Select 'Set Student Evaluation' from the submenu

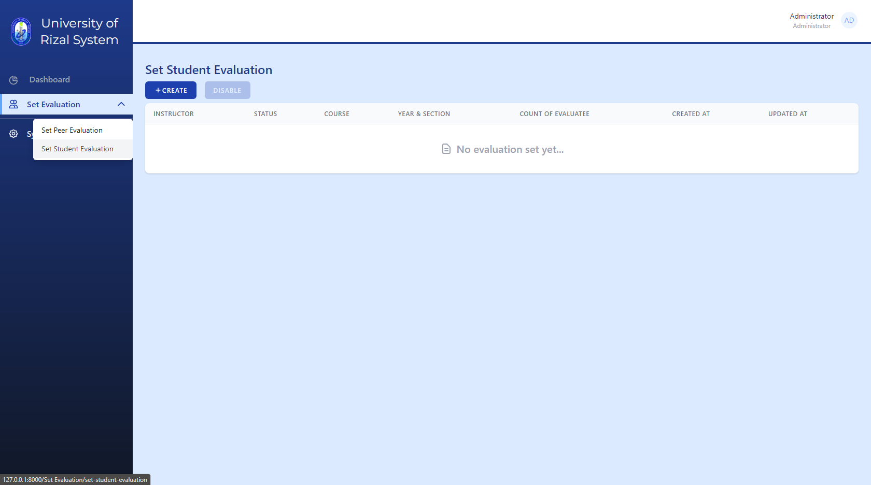pyautogui.click(x=77, y=149)
